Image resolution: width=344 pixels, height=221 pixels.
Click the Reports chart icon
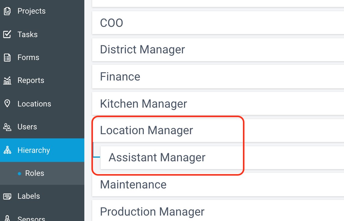7,81
